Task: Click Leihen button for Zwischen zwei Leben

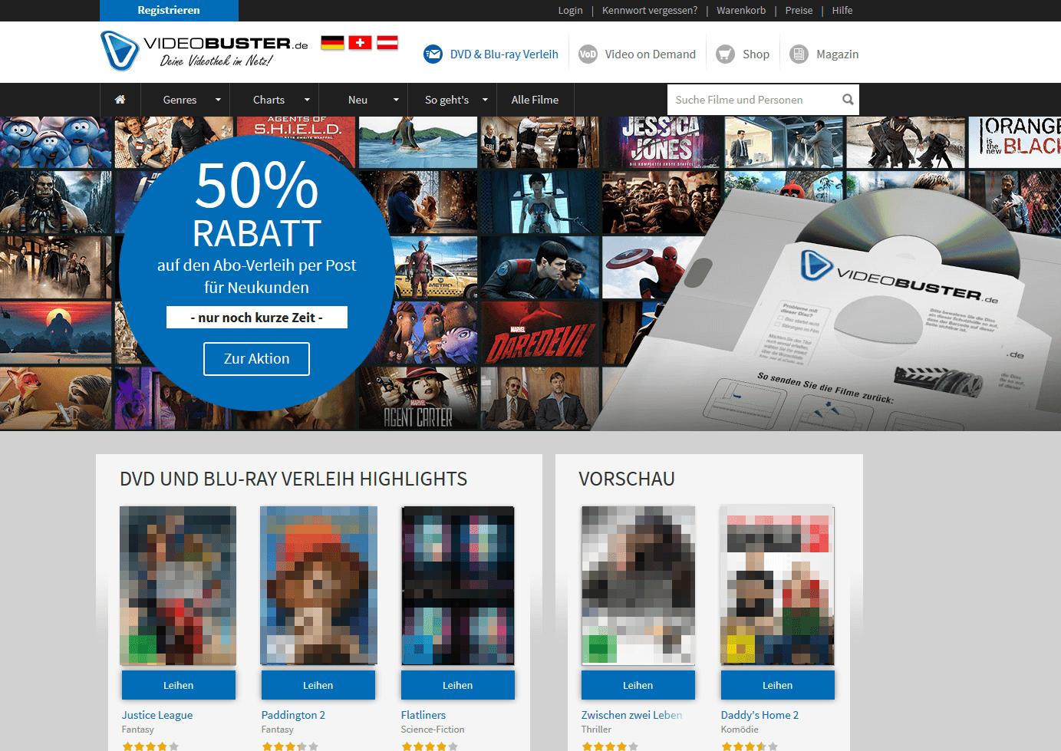Action: 638,685
